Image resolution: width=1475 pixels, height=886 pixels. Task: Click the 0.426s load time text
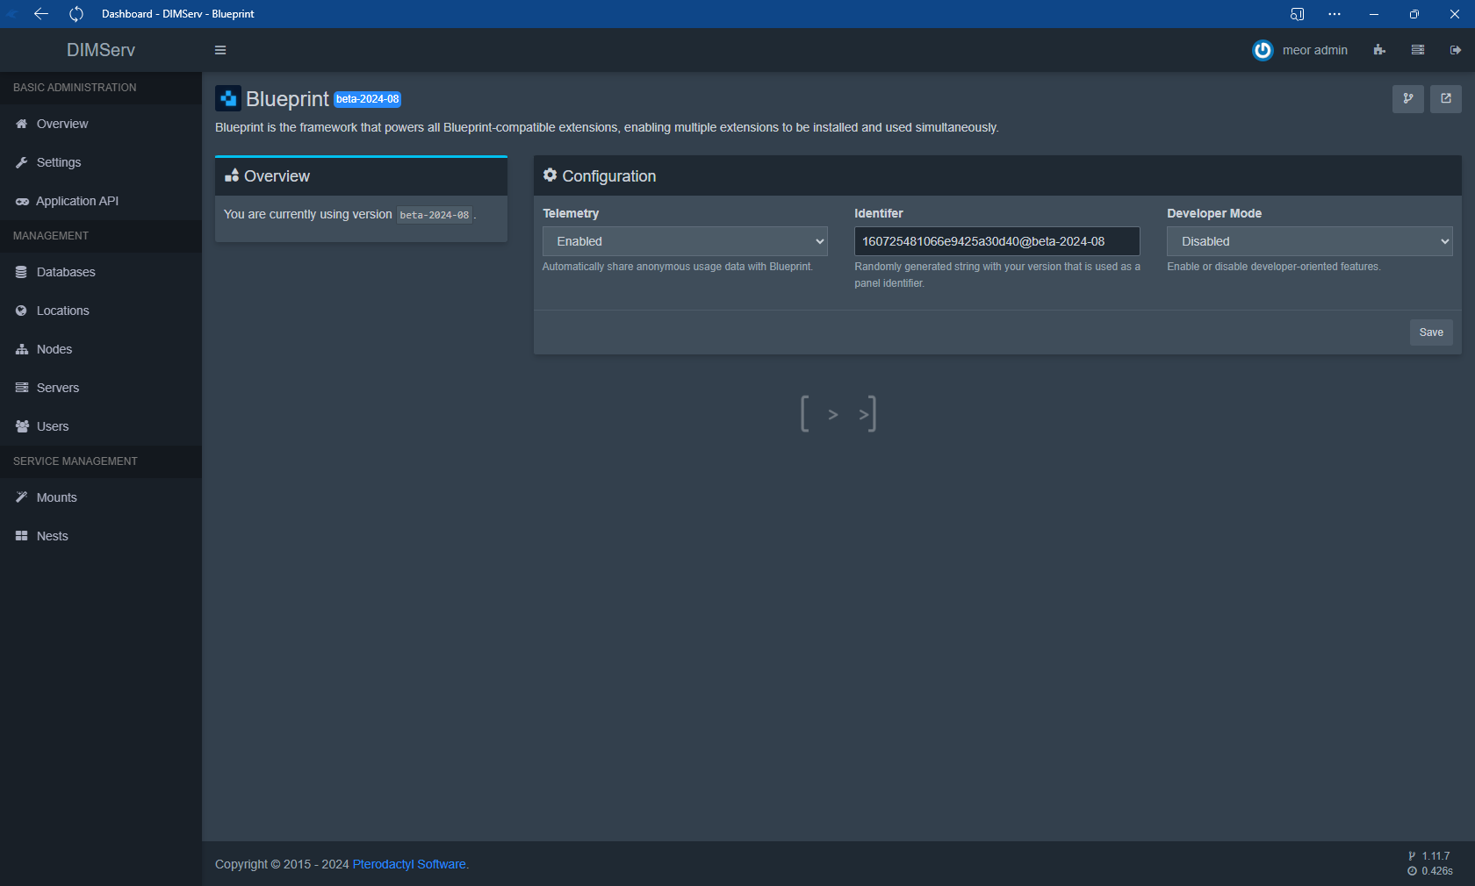pos(1437,871)
